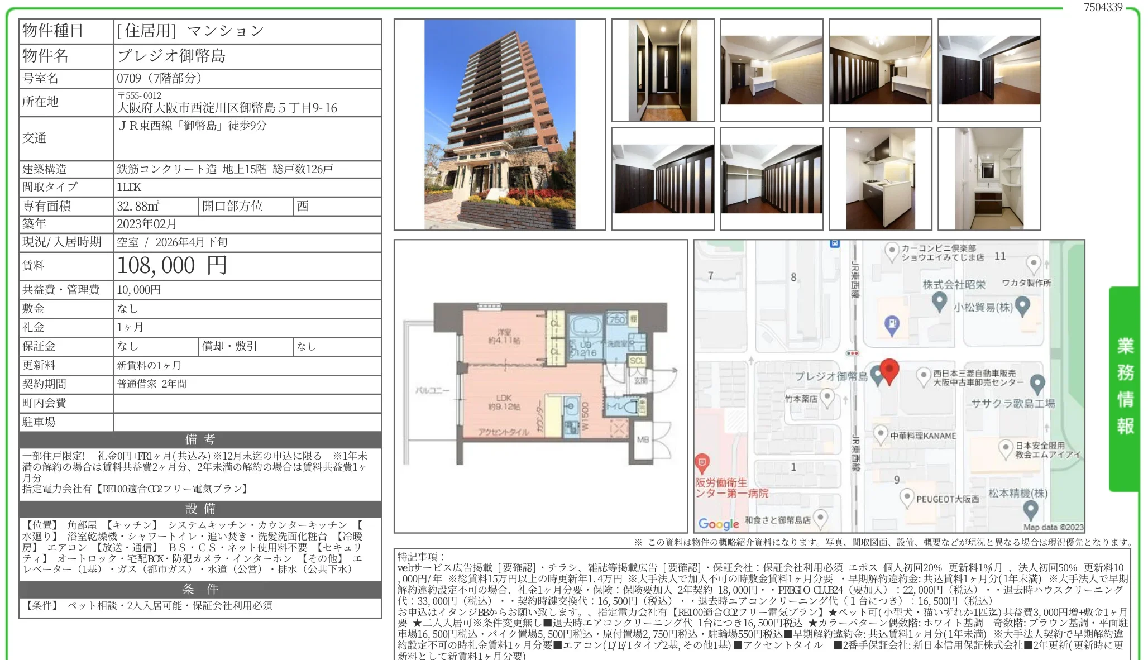Open the kitchen photo thumbnail
1148x660 pixels.
(880, 179)
